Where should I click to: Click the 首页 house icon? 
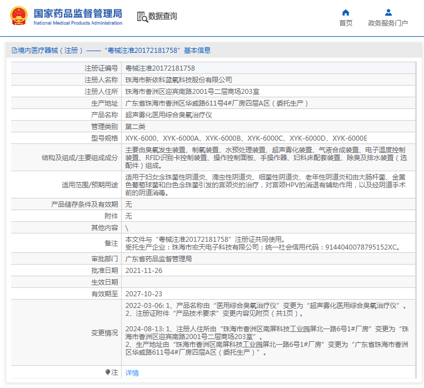[x=346, y=12]
